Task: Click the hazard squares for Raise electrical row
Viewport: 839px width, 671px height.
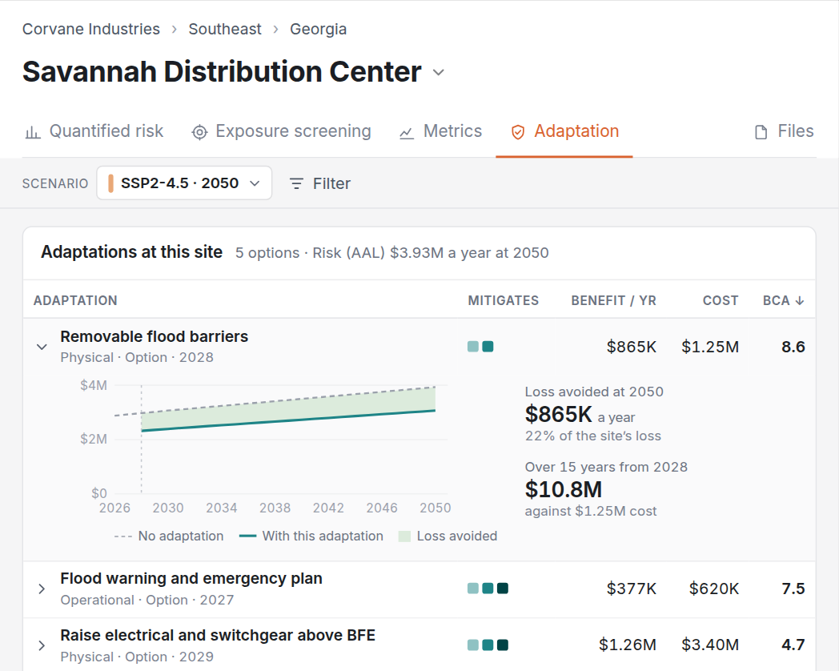Action: click(488, 645)
